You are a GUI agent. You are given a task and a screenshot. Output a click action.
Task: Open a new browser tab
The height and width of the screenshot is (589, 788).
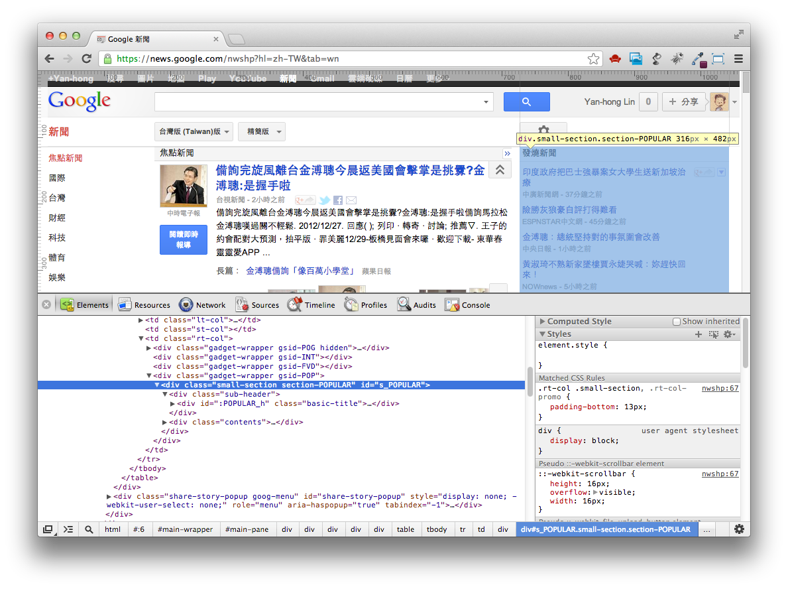point(236,39)
